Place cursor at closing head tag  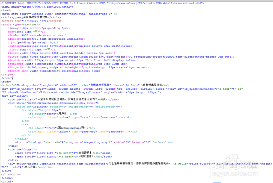7,78
